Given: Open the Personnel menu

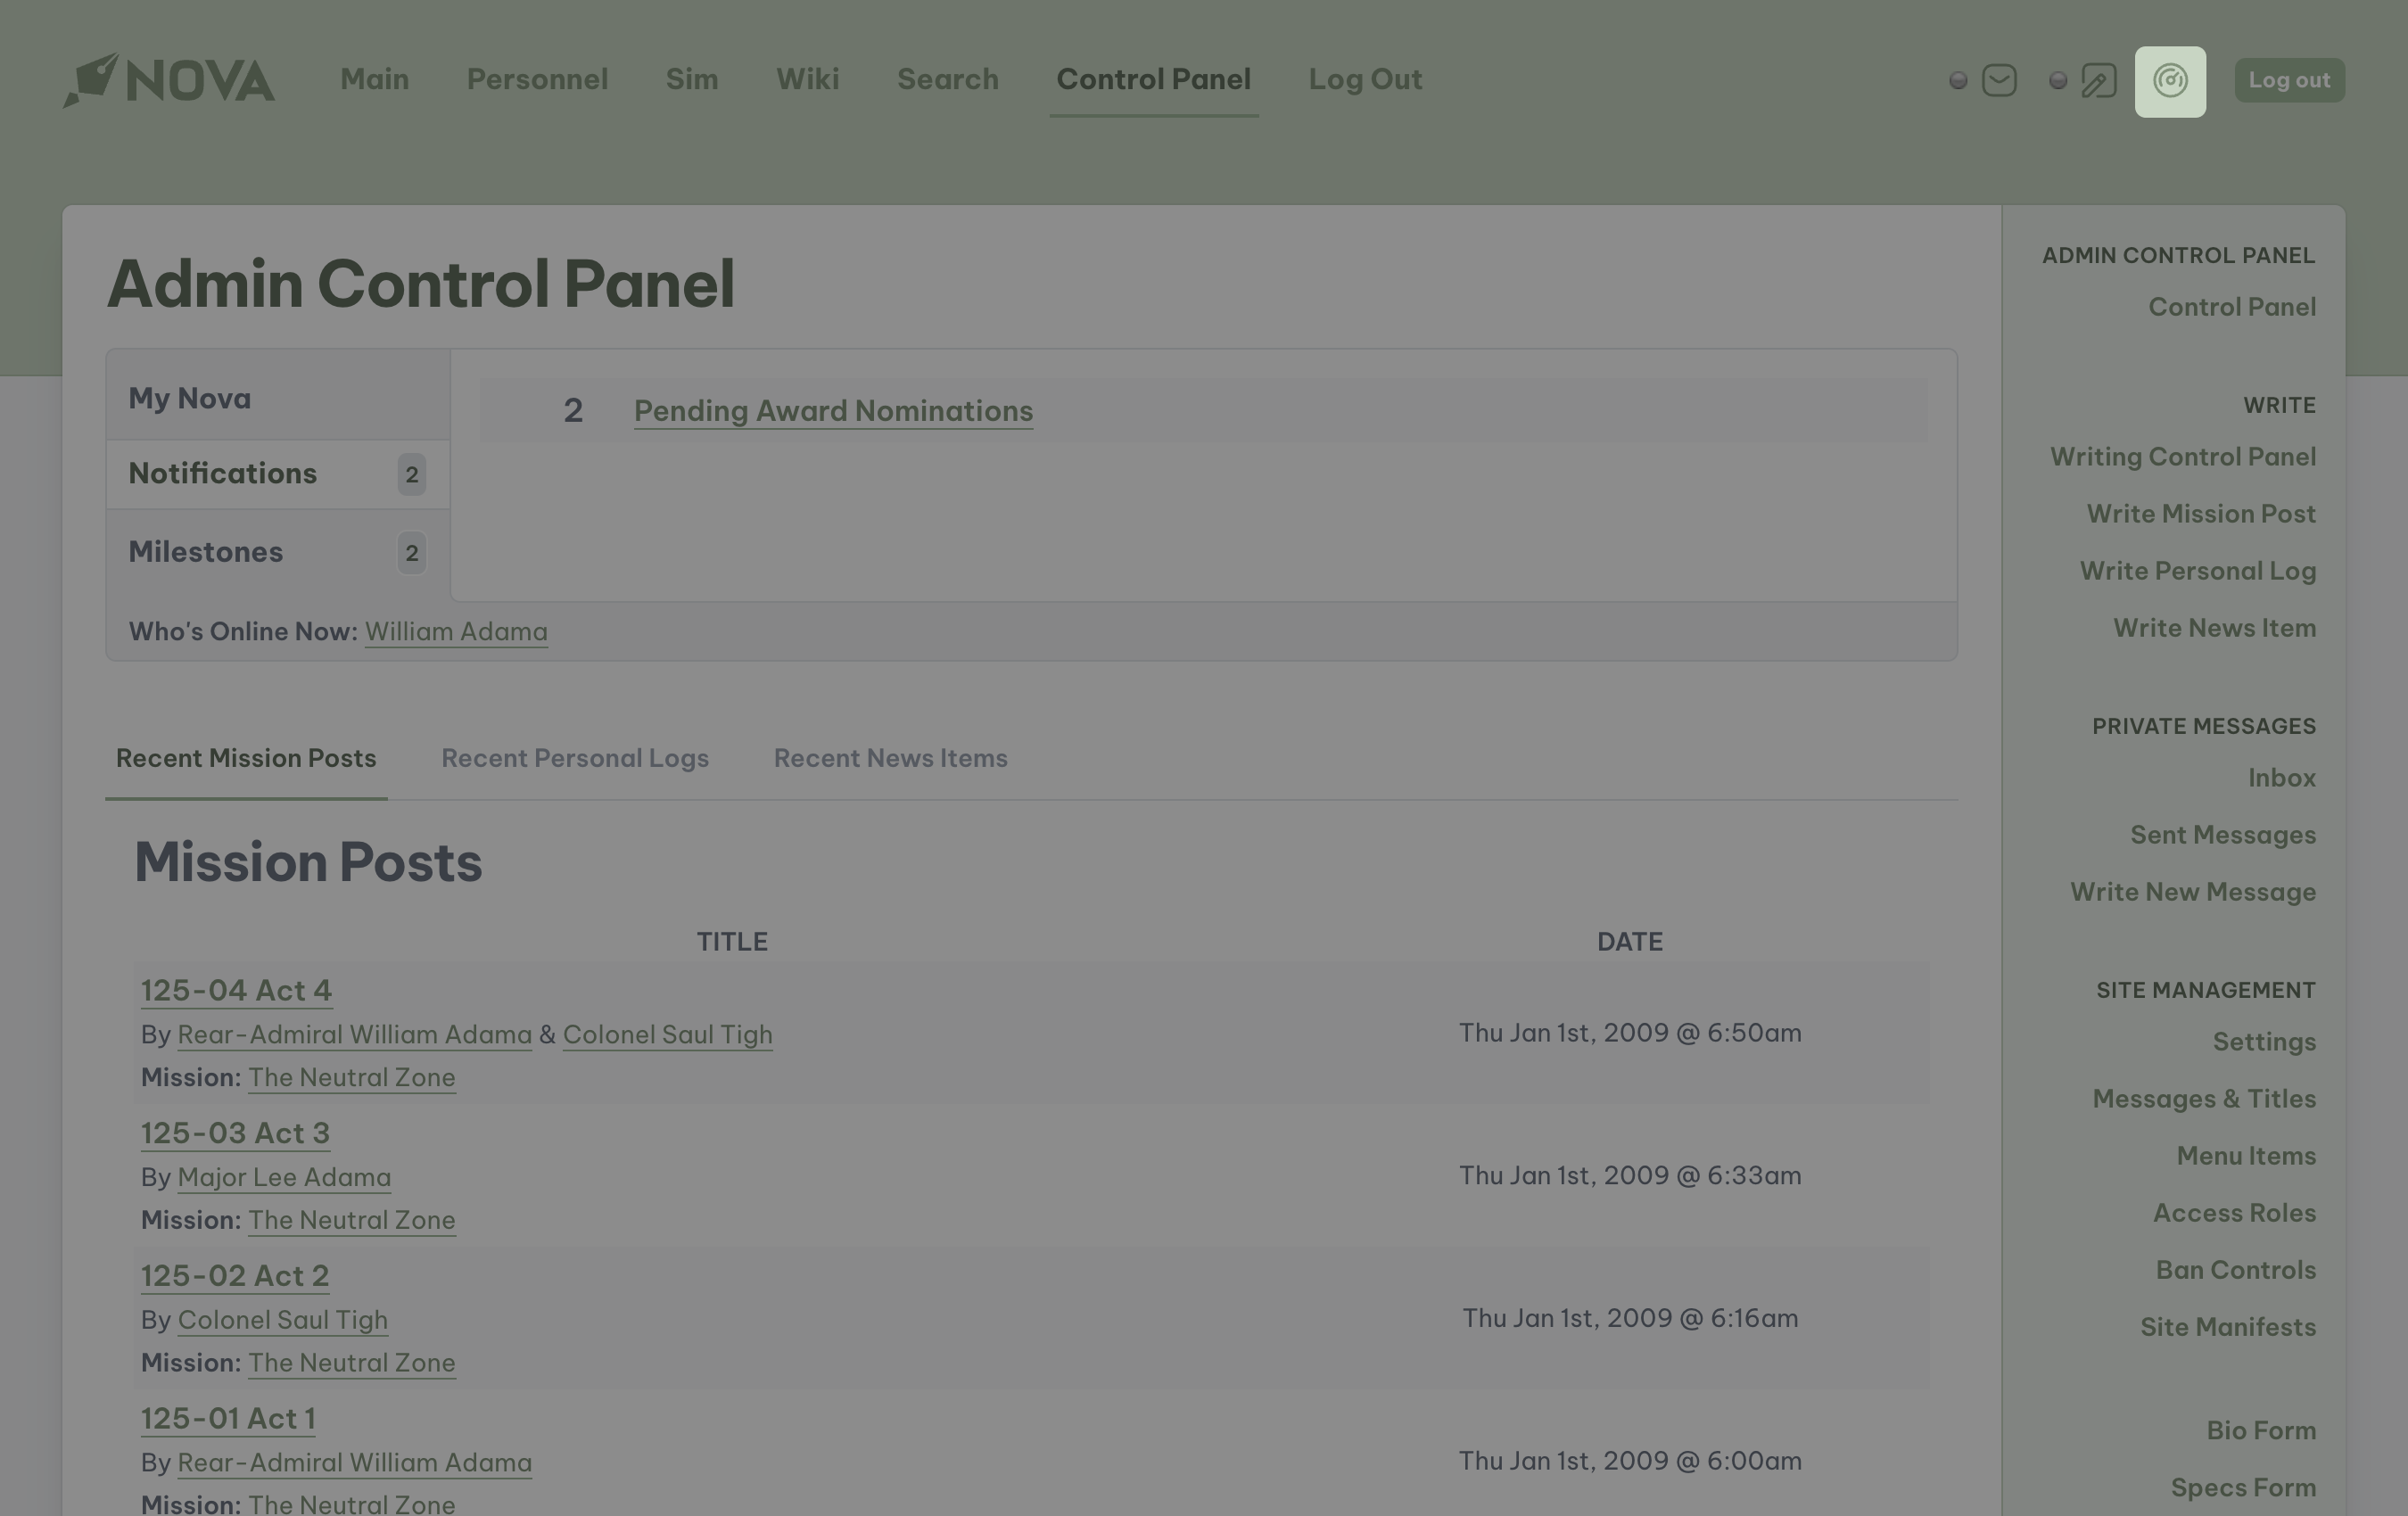Looking at the screenshot, I should point(537,79).
